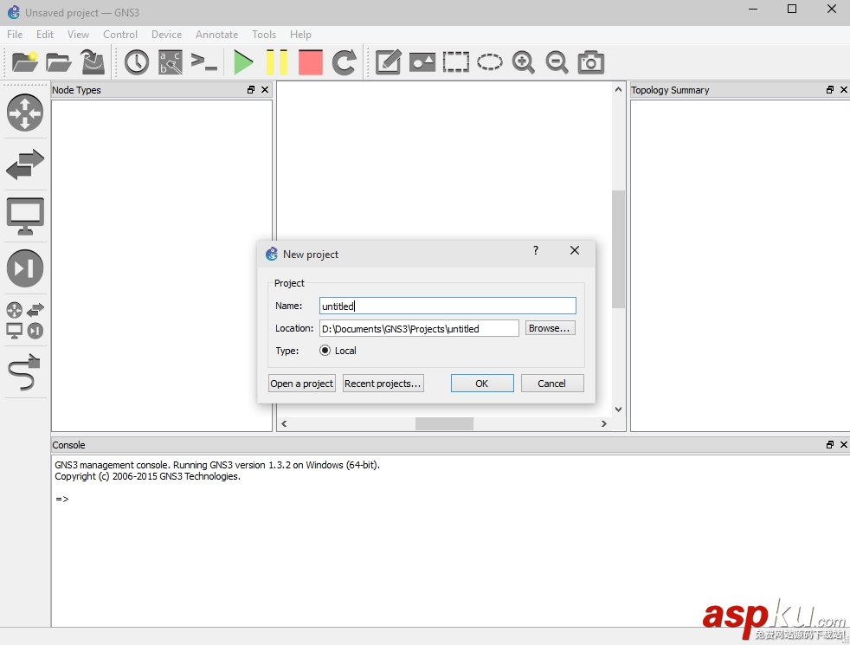The width and height of the screenshot is (850, 645).
Task: Click the Browse... button for project location
Action: (550, 328)
